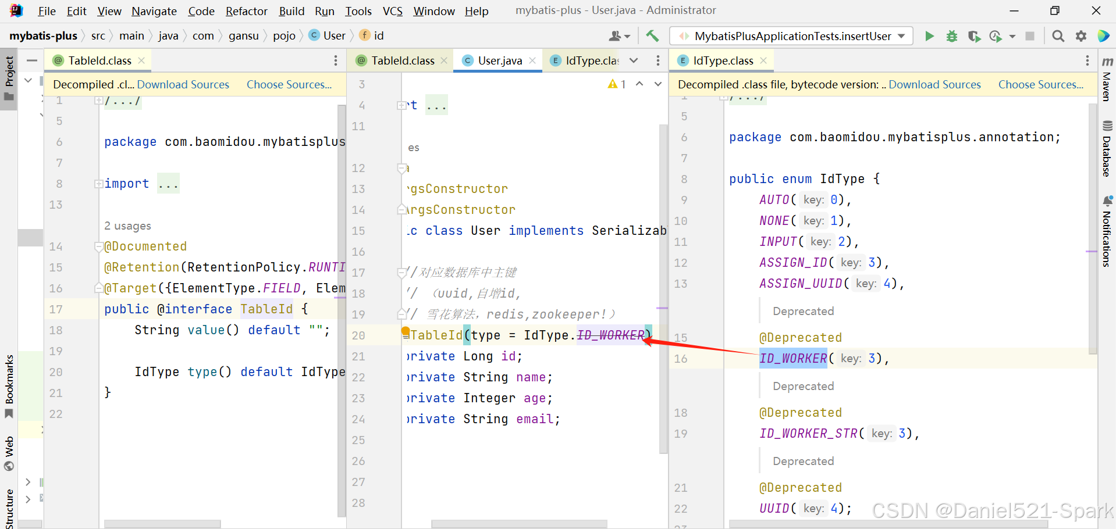The width and height of the screenshot is (1116, 529).
Task: Close the left TableId.class tab
Action: click(141, 60)
